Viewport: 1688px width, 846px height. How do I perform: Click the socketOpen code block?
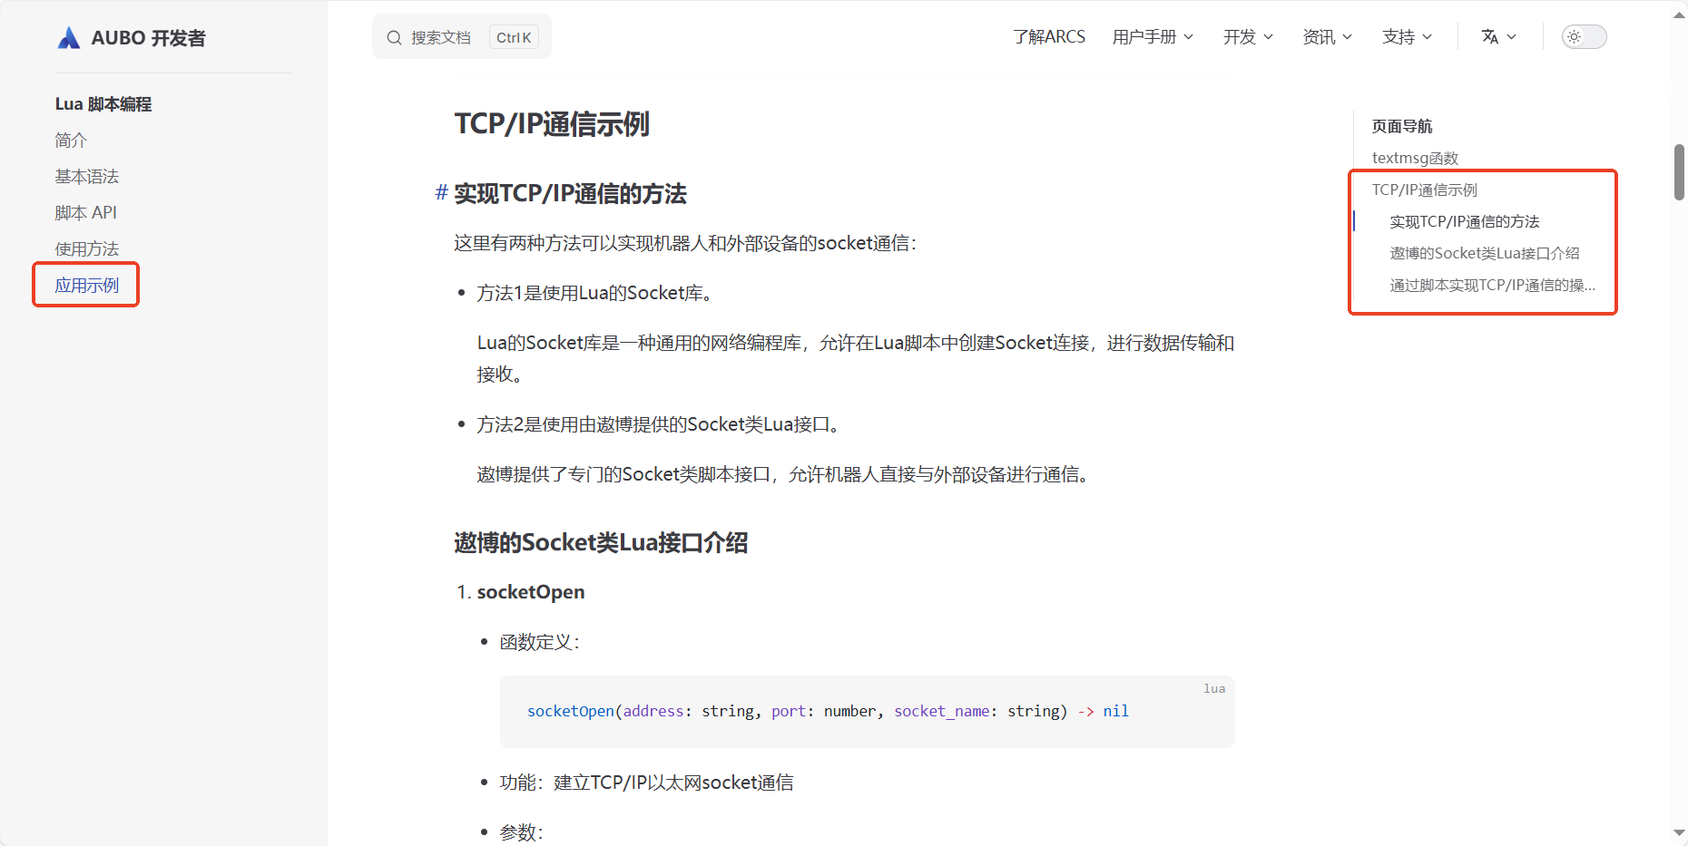pos(868,712)
